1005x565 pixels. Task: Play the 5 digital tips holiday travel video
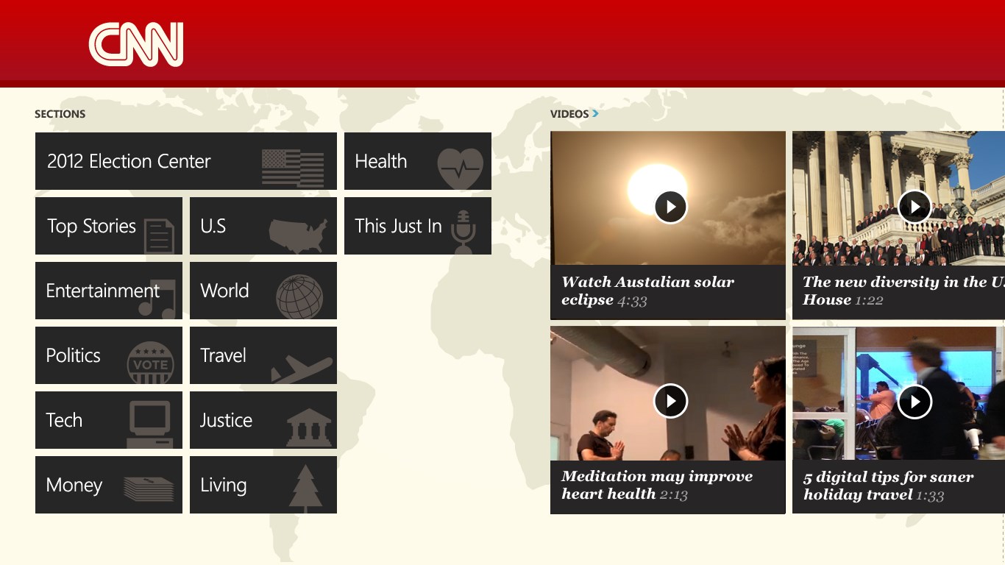[x=915, y=401]
